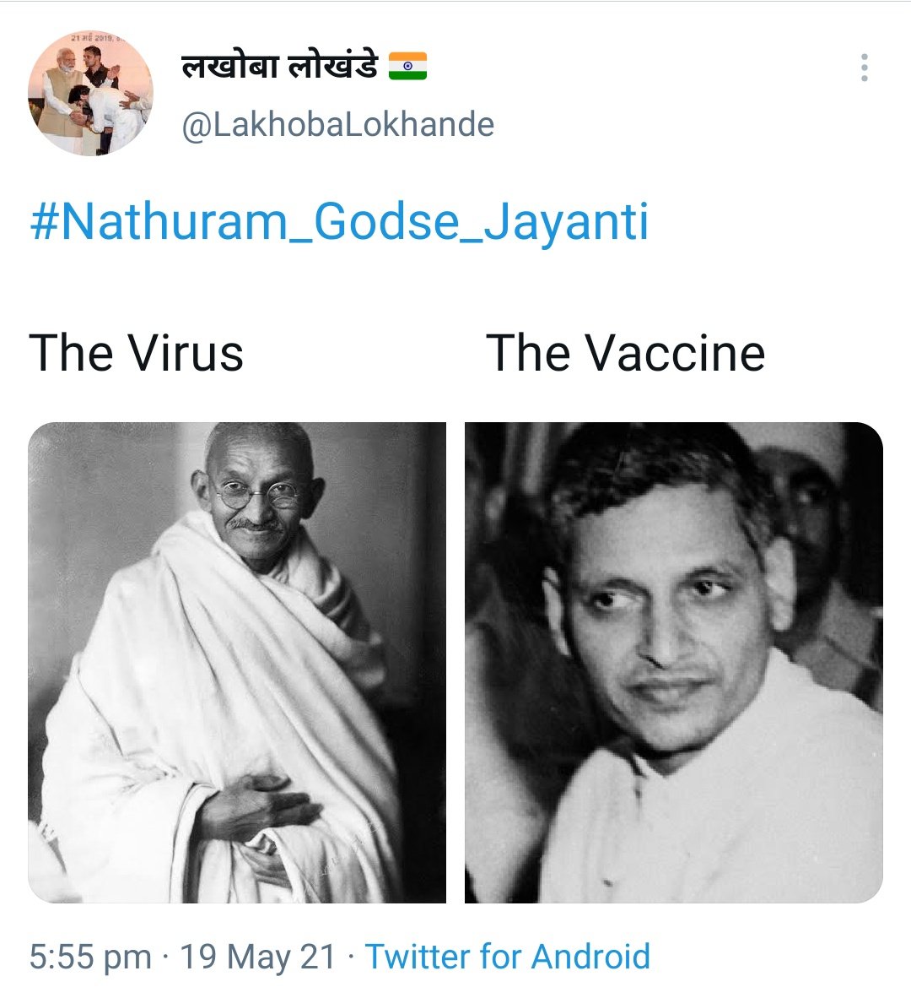Select the "The Vaccine" caption text
Screen dimensions: 911x998
tap(626, 353)
